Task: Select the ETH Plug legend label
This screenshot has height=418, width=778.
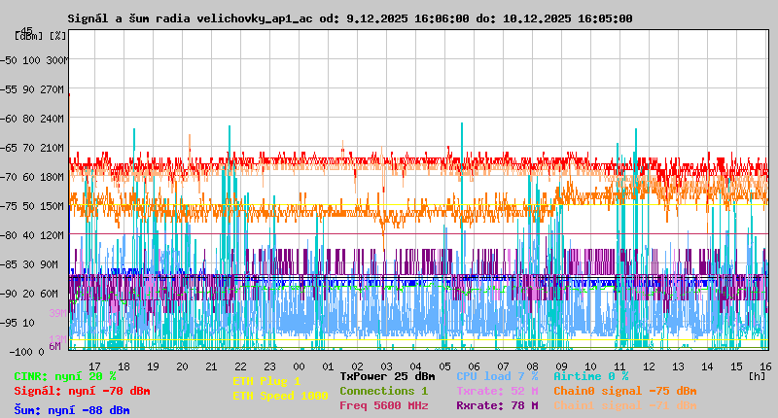Action: (266, 381)
